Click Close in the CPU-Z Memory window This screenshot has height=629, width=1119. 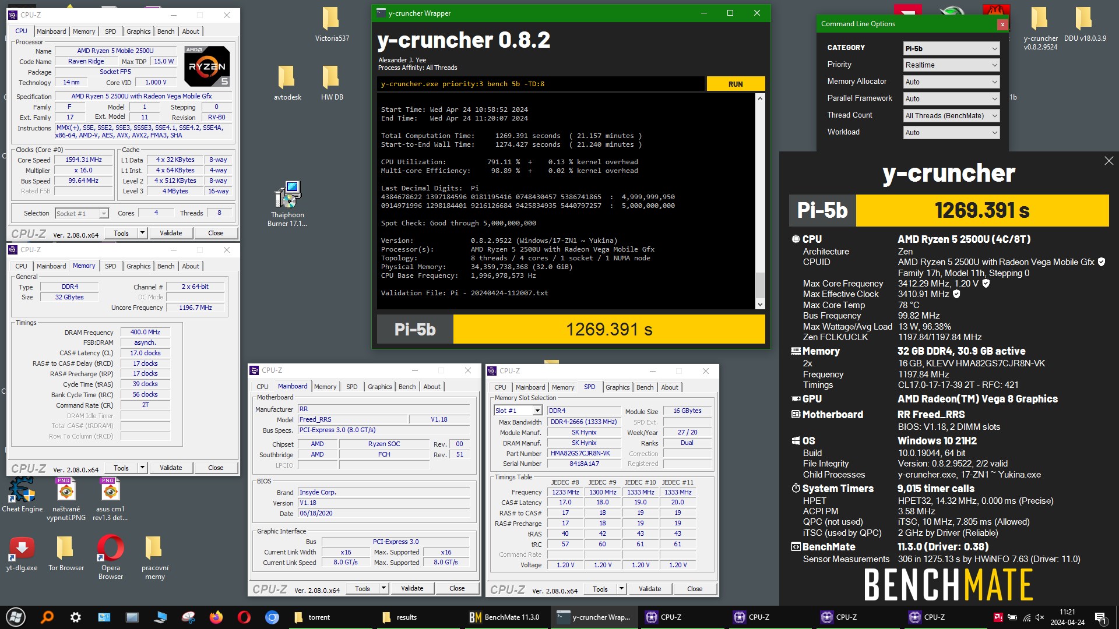tap(216, 468)
